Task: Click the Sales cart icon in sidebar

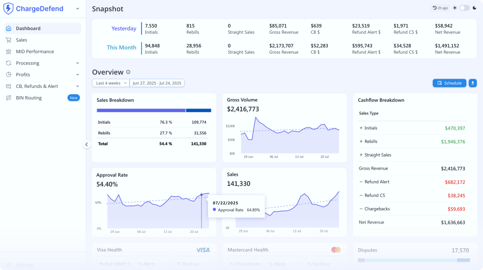Action: [8, 40]
